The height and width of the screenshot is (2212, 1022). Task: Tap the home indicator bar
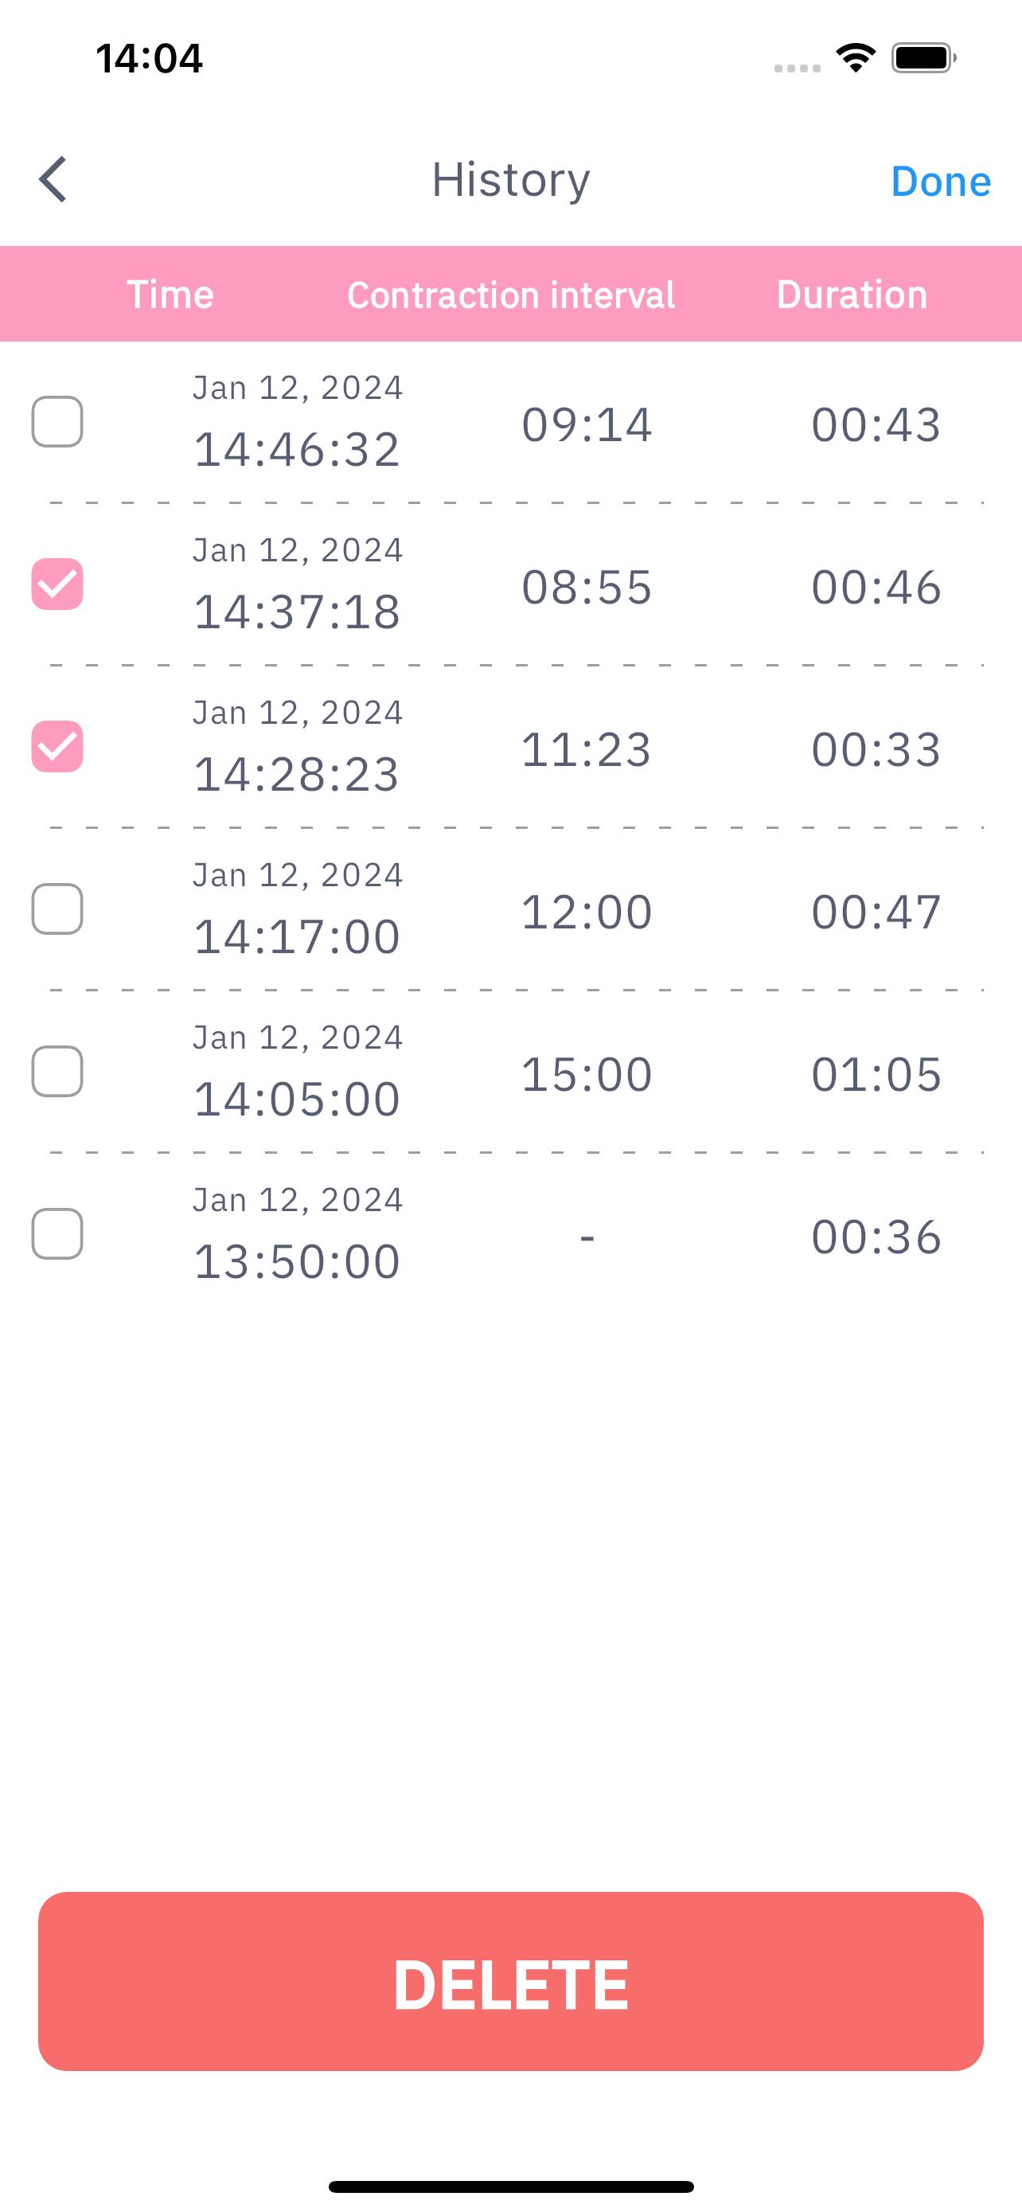pyautogui.click(x=510, y=2187)
